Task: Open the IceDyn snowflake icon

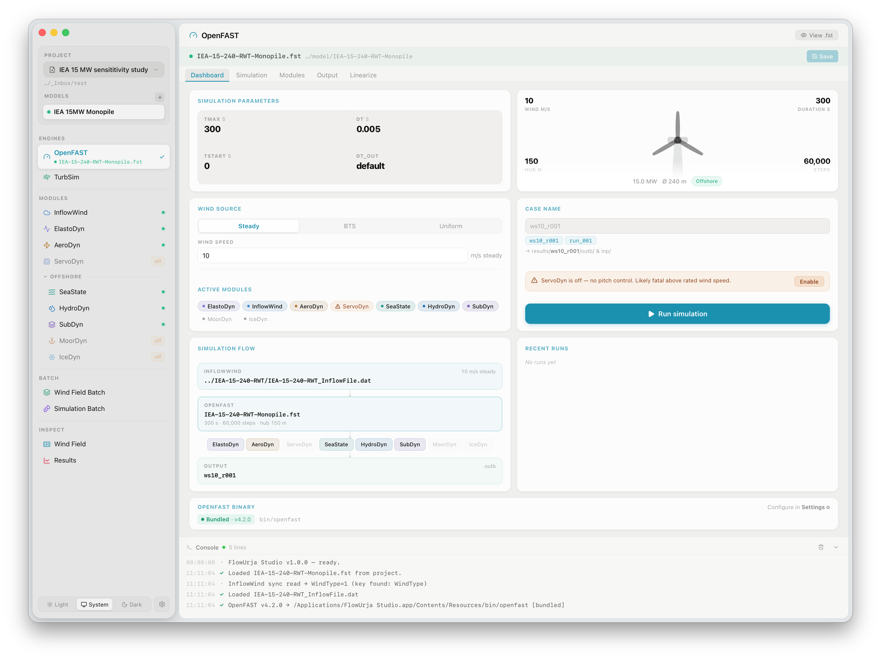Action: tap(52, 357)
